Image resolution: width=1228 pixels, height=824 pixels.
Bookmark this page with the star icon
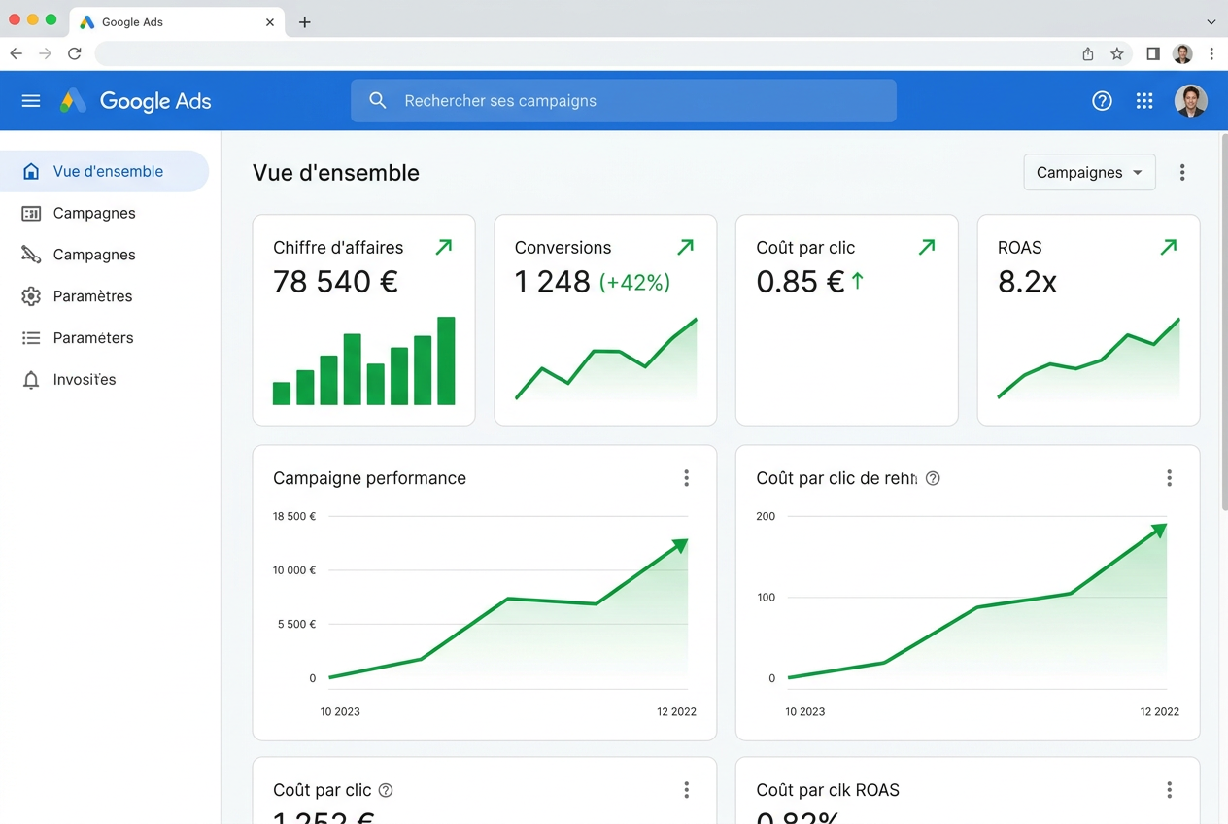pyautogui.click(x=1117, y=53)
